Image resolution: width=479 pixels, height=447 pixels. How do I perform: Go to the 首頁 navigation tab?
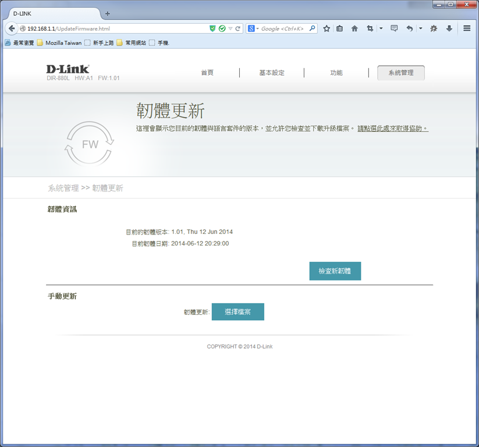point(207,73)
